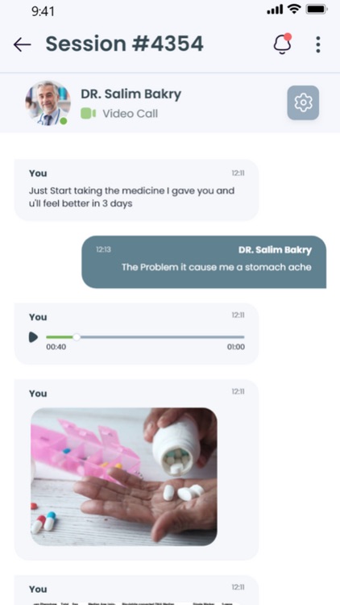Open the partially visible document message
This screenshot has height=605, width=340.
pyautogui.click(x=136, y=590)
